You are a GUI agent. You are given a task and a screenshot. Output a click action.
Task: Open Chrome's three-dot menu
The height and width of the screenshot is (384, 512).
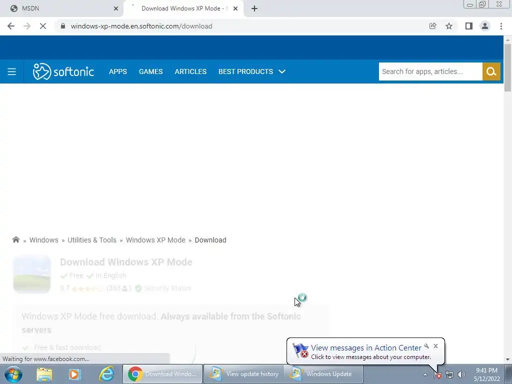click(501, 26)
